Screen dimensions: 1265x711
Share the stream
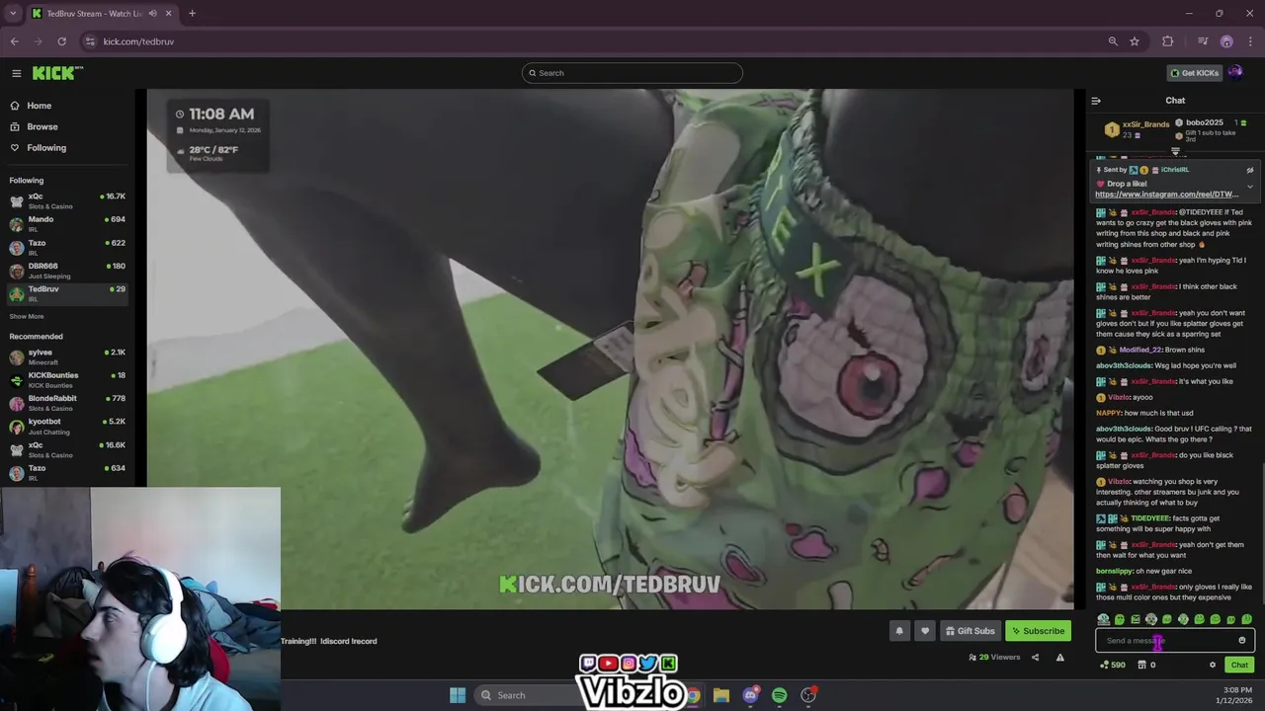[x=1035, y=658]
